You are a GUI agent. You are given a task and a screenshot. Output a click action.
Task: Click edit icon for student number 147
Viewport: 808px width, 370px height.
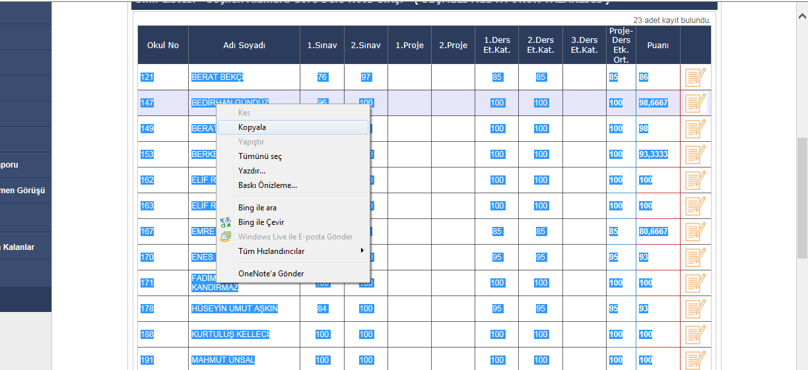click(x=695, y=103)
